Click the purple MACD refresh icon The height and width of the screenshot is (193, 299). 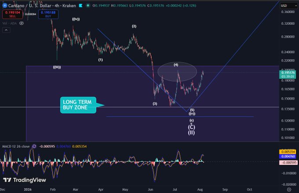pos(34,146)
